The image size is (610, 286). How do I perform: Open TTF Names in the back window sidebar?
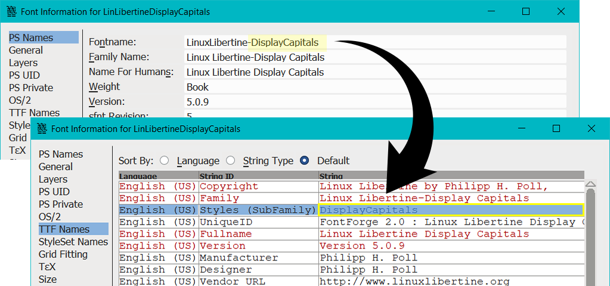tap(34, 113)
